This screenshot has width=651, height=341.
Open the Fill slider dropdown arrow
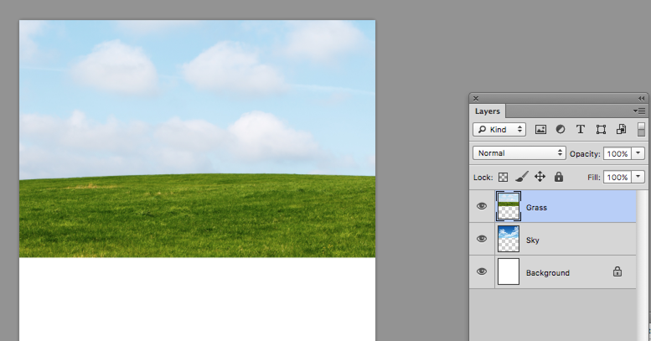[x=638, y=177]
